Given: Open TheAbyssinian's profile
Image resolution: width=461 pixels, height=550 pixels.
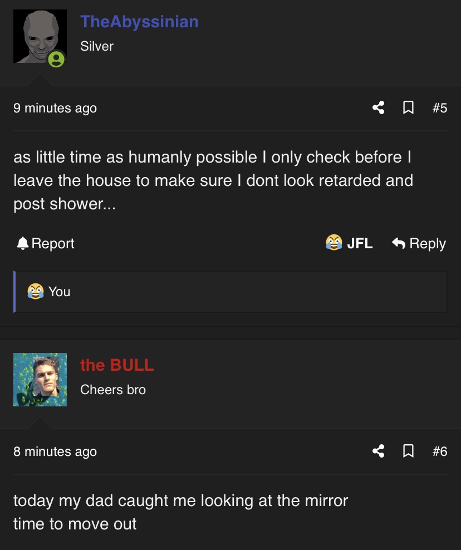Looking at the screenshot, I should (139, 22).
